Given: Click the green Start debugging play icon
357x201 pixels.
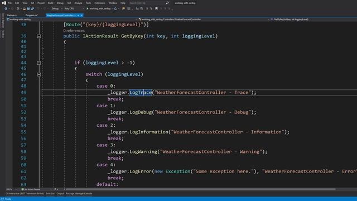Looking at the screenshot, I should point(87,9).
